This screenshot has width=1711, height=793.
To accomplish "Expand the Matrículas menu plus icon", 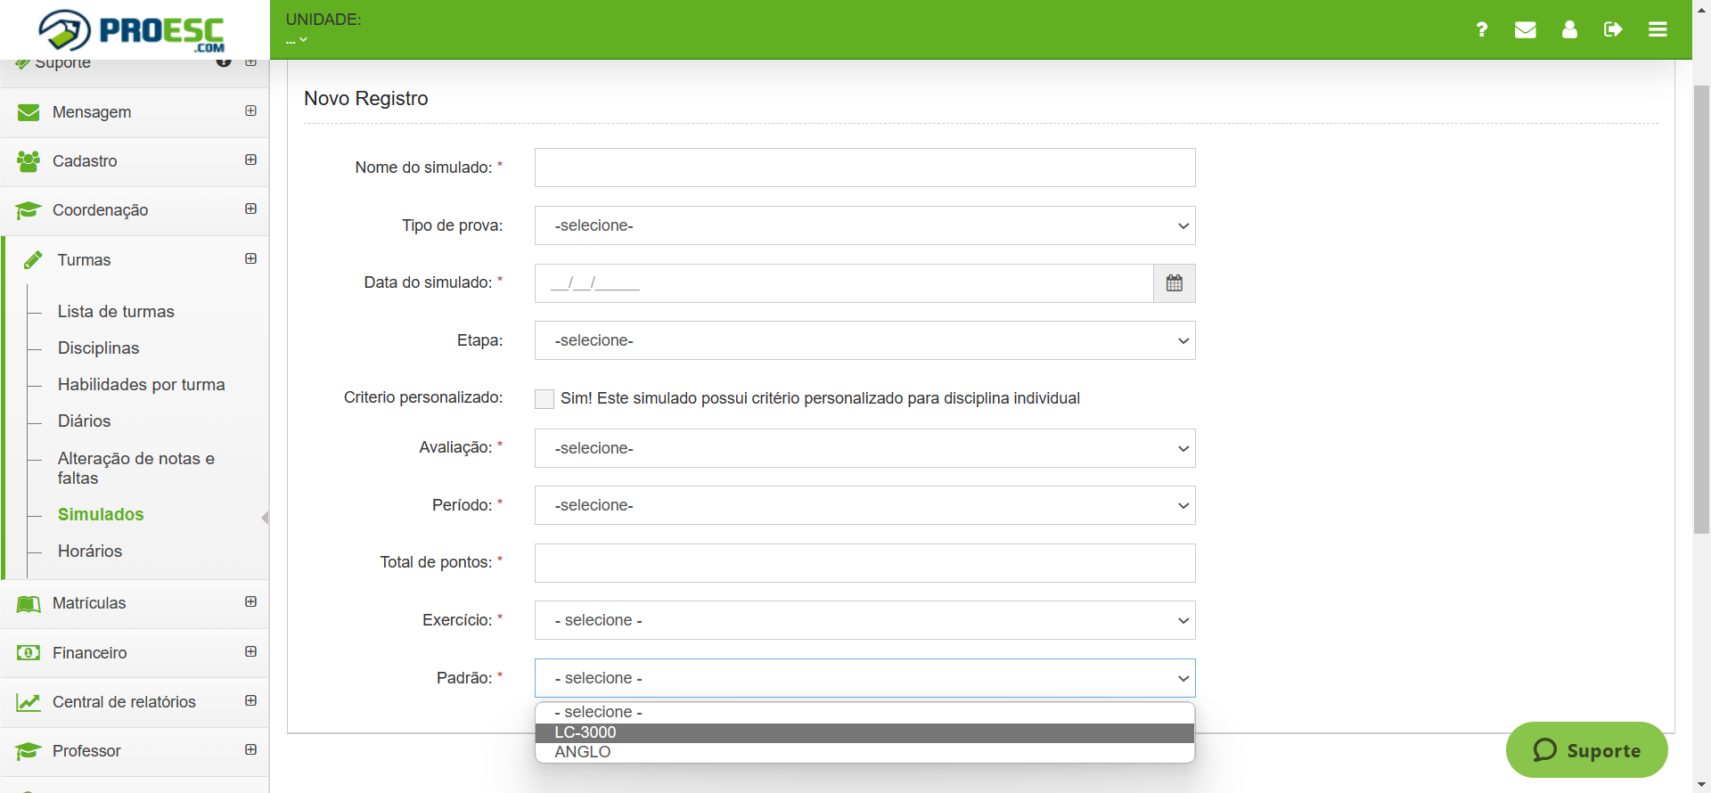I will tap(250, 601).
